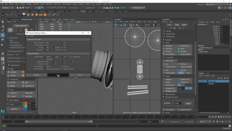Click the Apply button in Transfer Attributes dialog
Viewport: 232px width, 131px height.
pyautogui.click(x=58, y=75)
